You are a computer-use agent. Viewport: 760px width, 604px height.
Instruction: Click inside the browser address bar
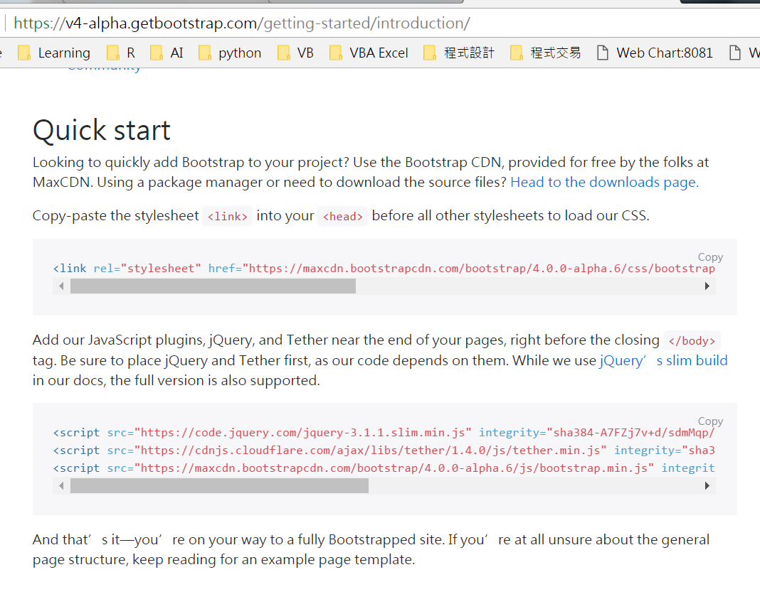tap(285, 23)
